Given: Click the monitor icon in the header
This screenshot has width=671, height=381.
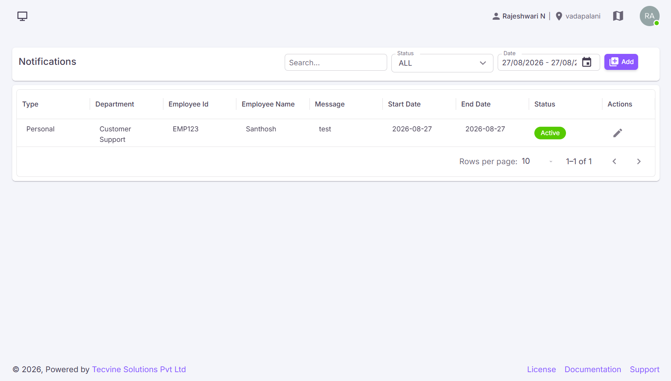Looking at the screenshot, I should tap(22, 16).
